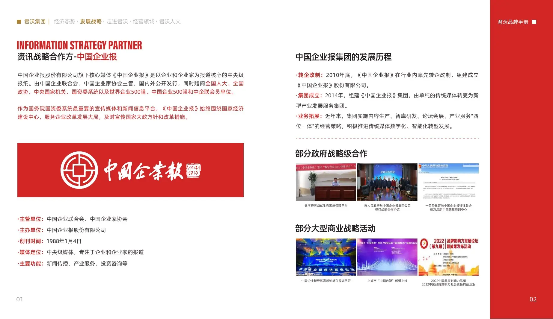Click the caption 一只船教育与中国企业报强强联合
553x319 pixels.
(448, 206)
